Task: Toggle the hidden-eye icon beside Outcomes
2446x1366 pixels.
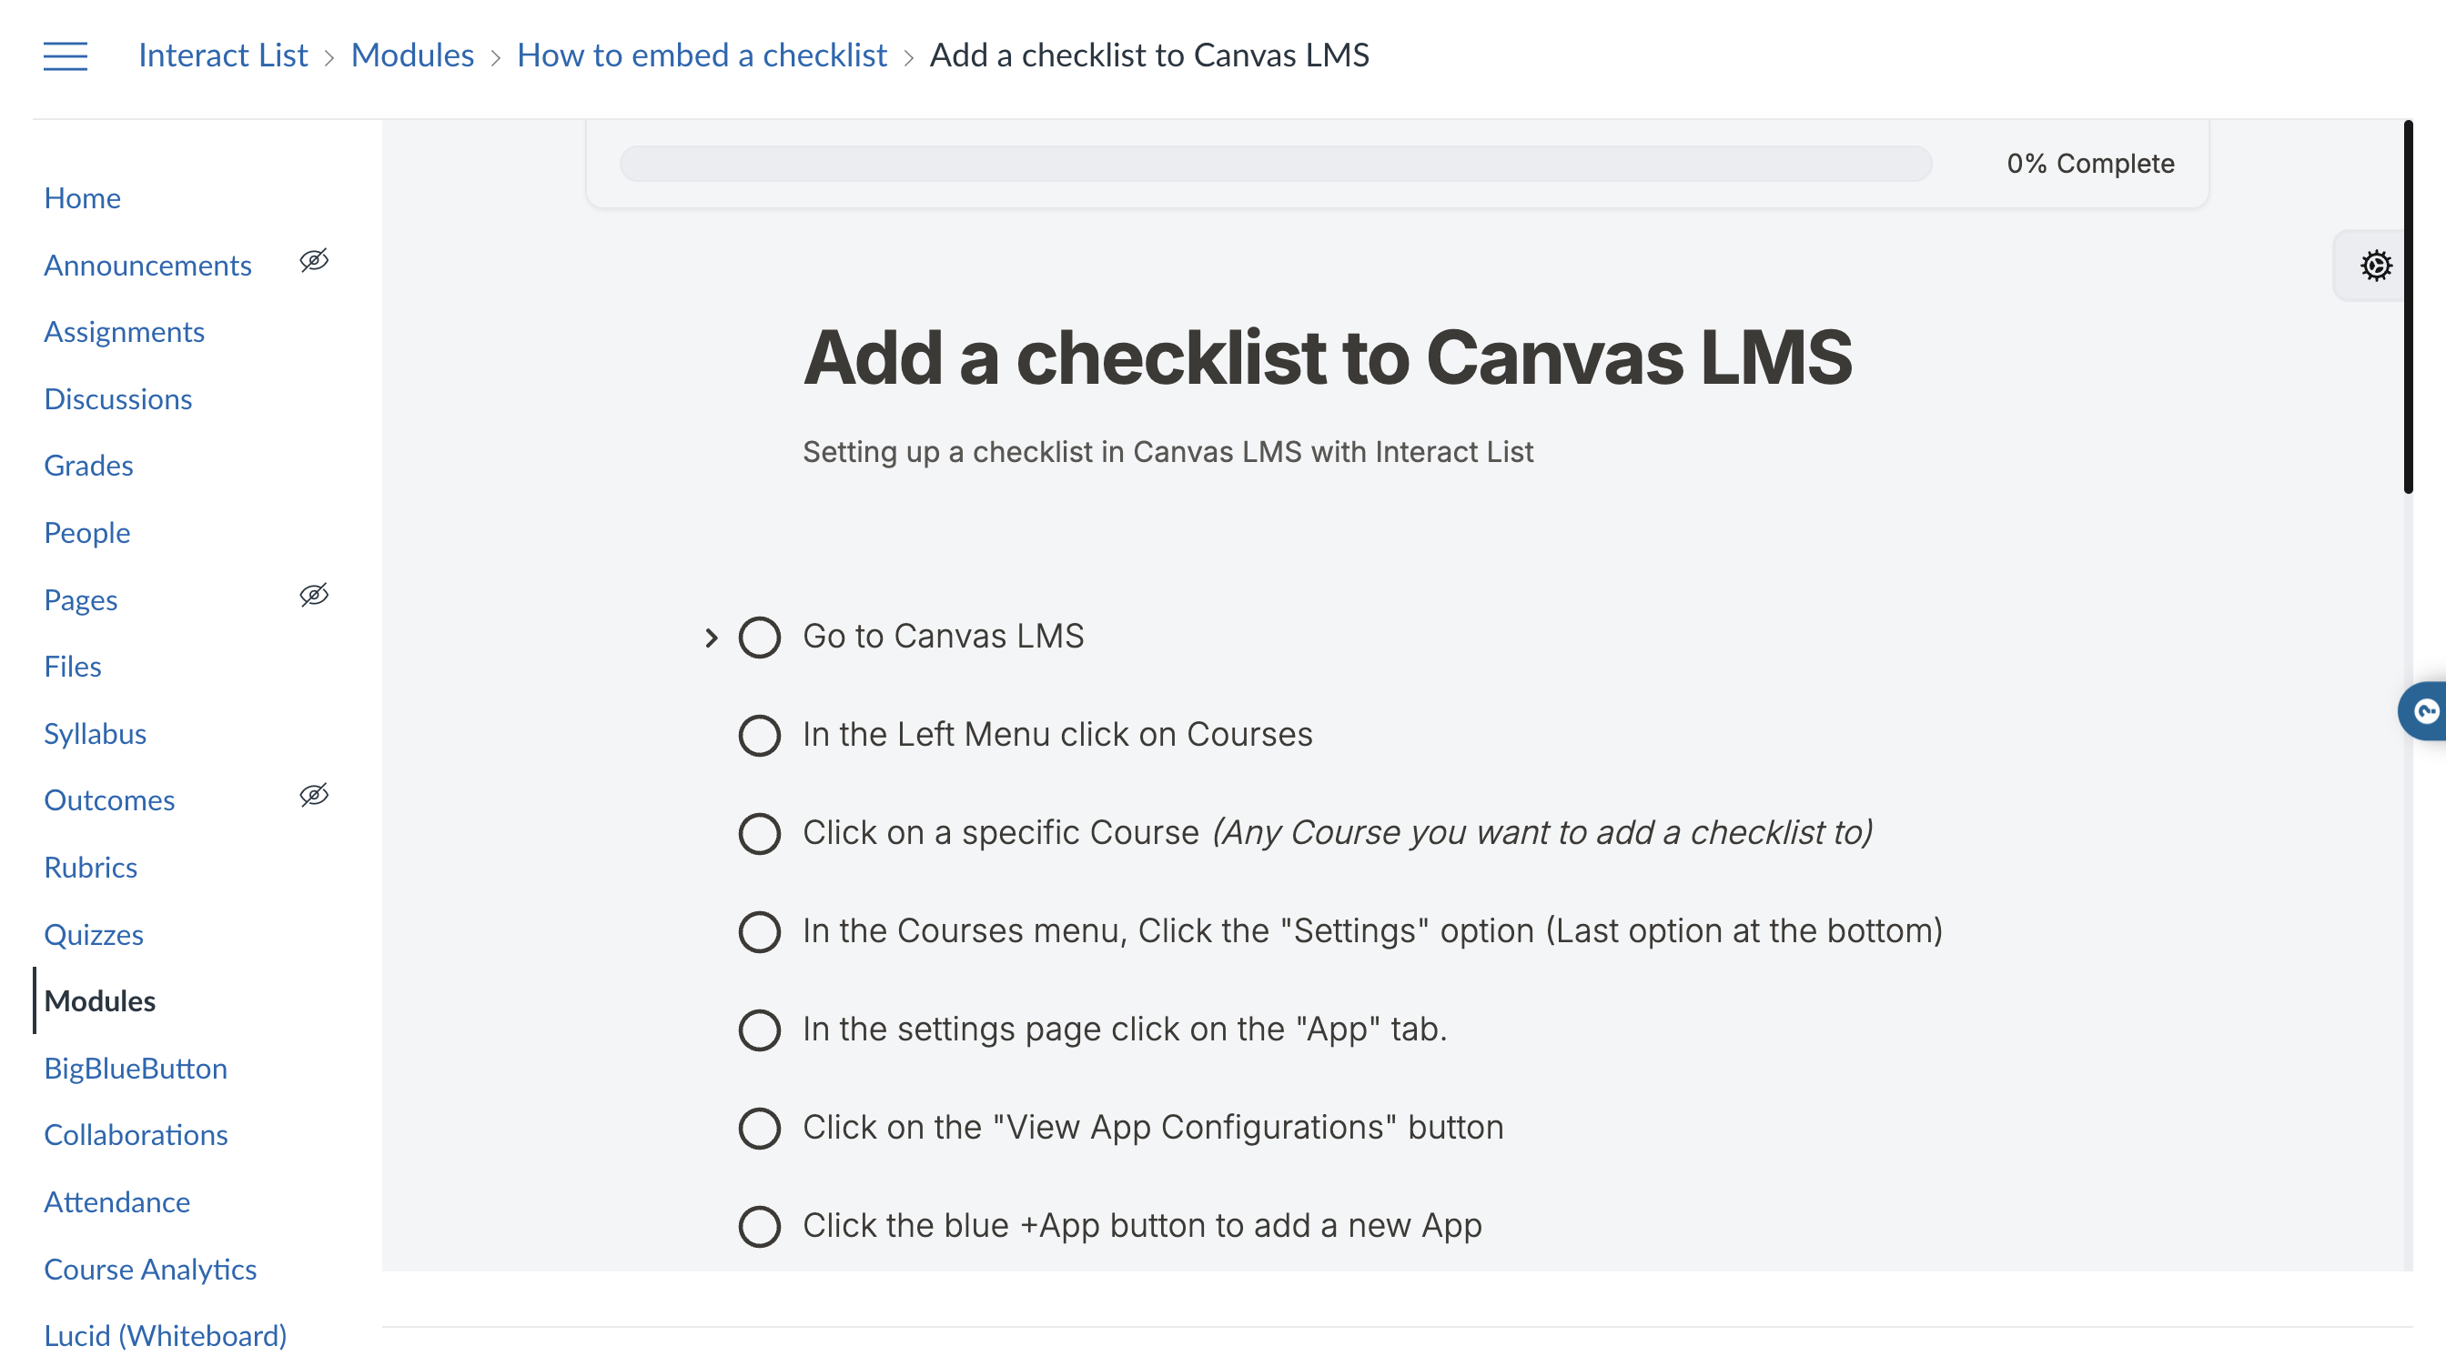Action: (314, 795)
